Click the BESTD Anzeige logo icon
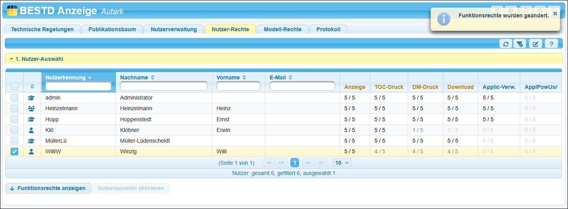 [x=12, y=11]
